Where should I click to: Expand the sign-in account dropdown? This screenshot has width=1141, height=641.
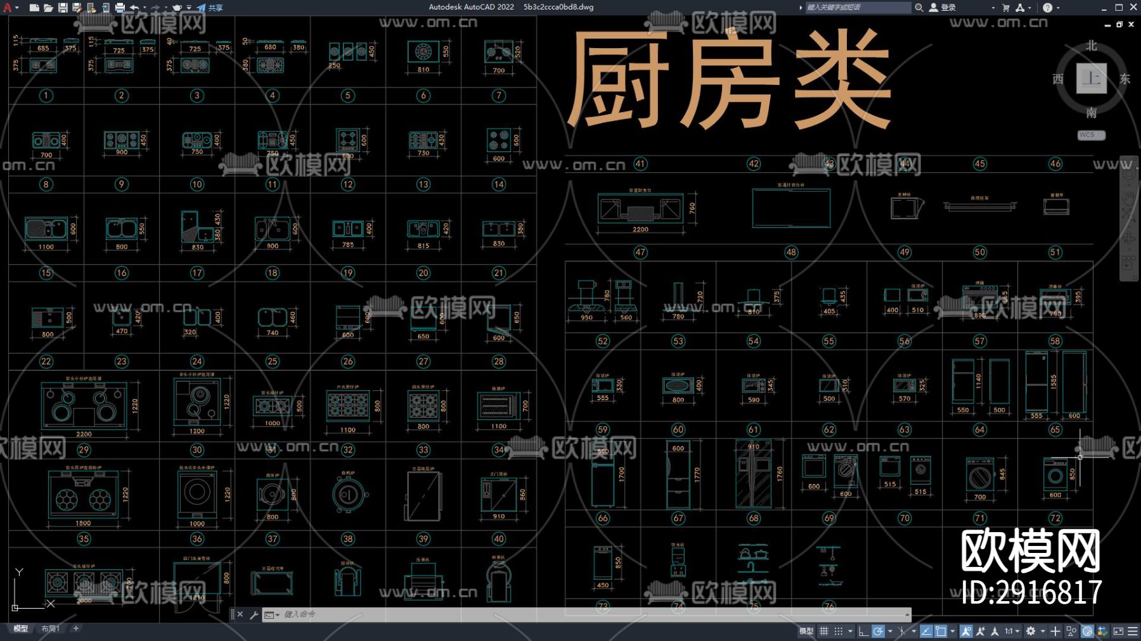pyautogui.click(x=993, y=8)
